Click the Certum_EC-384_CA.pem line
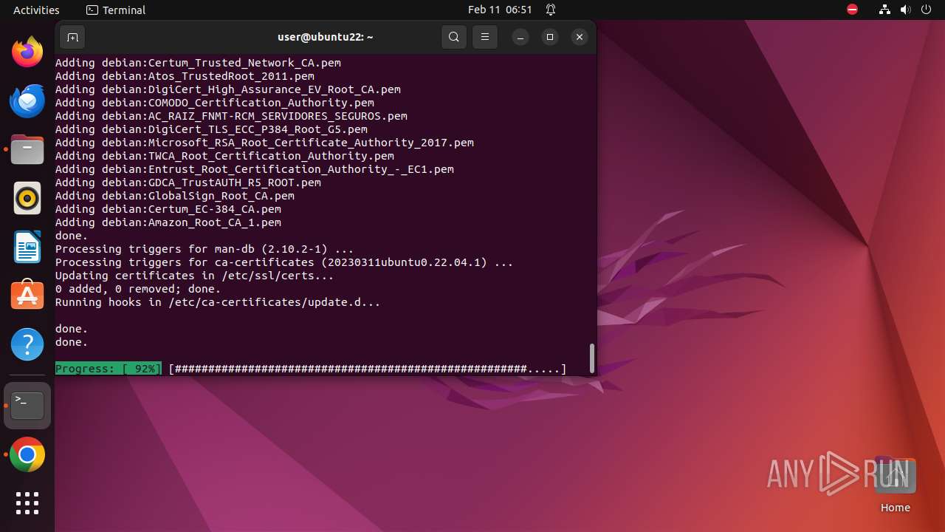Screen dimensions: 945x532 pyautogui.click(x=168, y=209)
